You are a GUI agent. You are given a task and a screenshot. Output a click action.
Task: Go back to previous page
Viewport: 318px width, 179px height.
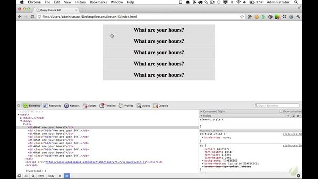20,17
